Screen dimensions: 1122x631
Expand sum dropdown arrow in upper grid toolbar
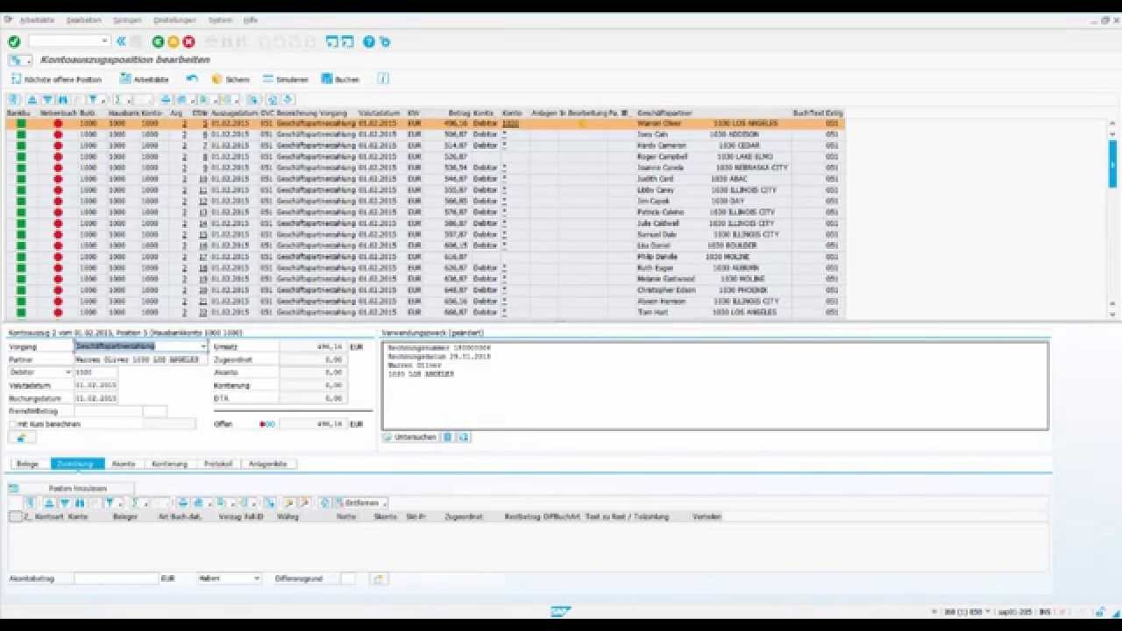(129, 100)
